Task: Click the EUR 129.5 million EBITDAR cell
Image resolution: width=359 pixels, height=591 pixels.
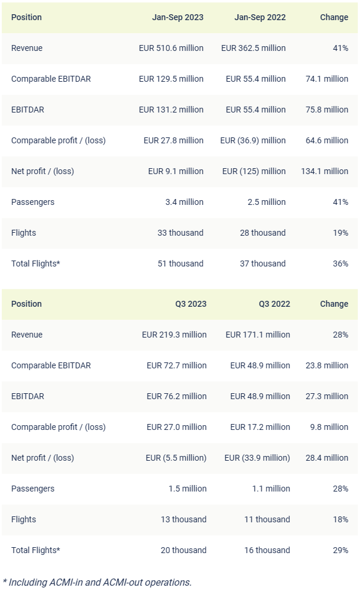Action: [x=171, y=79]
